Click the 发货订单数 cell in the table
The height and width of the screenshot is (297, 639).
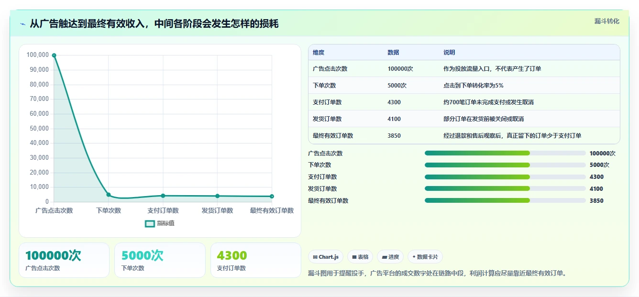point(327,119)
